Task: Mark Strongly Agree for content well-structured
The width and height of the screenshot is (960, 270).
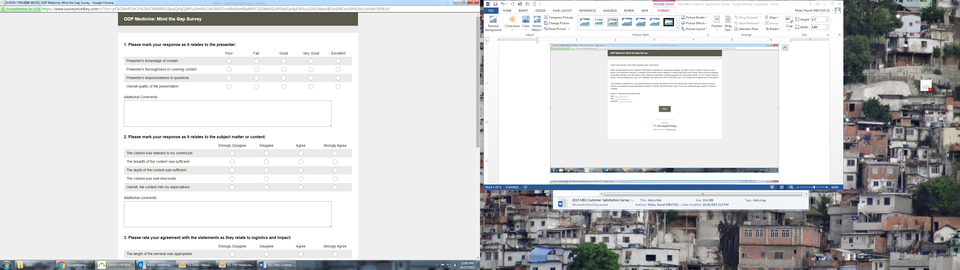Action: tap(335, 179)
